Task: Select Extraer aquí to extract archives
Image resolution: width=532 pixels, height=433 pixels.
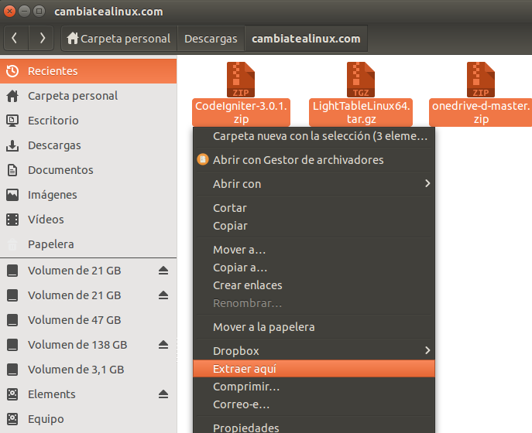Action: pos(314,369)
